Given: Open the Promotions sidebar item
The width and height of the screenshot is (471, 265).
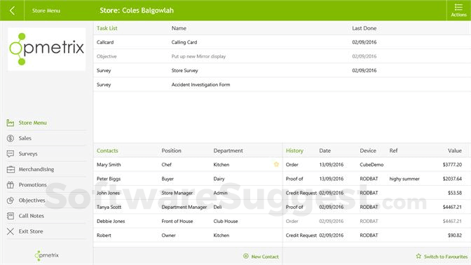Looking at the screenshot, I should [46, 185].
